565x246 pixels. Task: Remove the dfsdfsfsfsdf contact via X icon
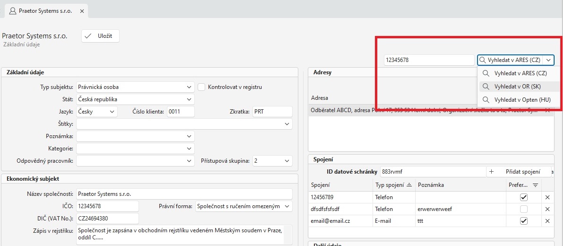[x=548, y=209]
